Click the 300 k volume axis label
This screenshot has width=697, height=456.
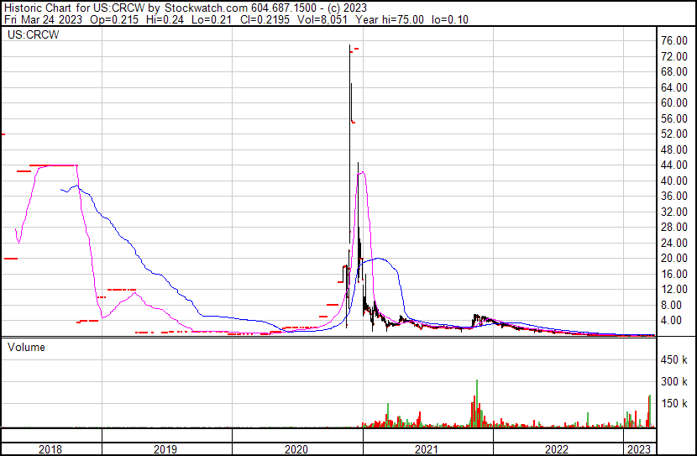(673, 382)
